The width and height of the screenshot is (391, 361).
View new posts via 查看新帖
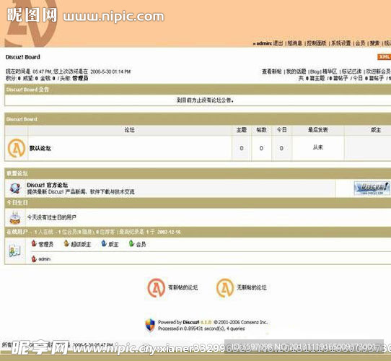(272, 71)
